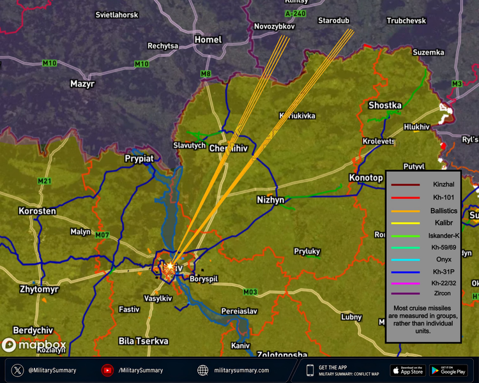Viewport: 479px width, 383px height.
Task: Click the YouTube logo icon
Action: [107, 370]
